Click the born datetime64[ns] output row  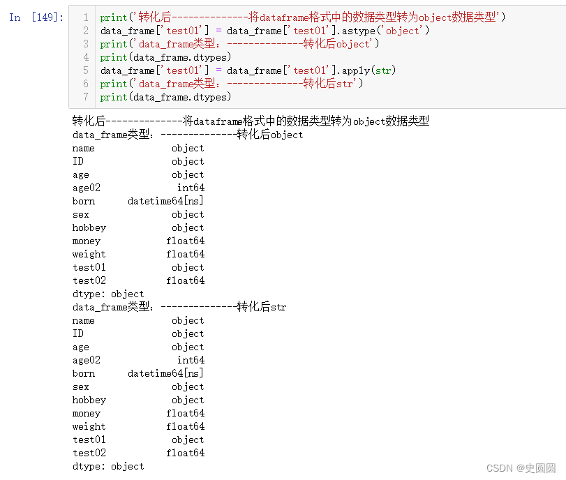pos(137,201)
